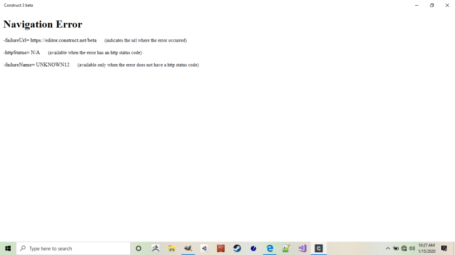Image resolution: width=455 pixels, height=255 pixels.
Task: Switch to GIMP on the taskbar
Action: click(188, 248)
